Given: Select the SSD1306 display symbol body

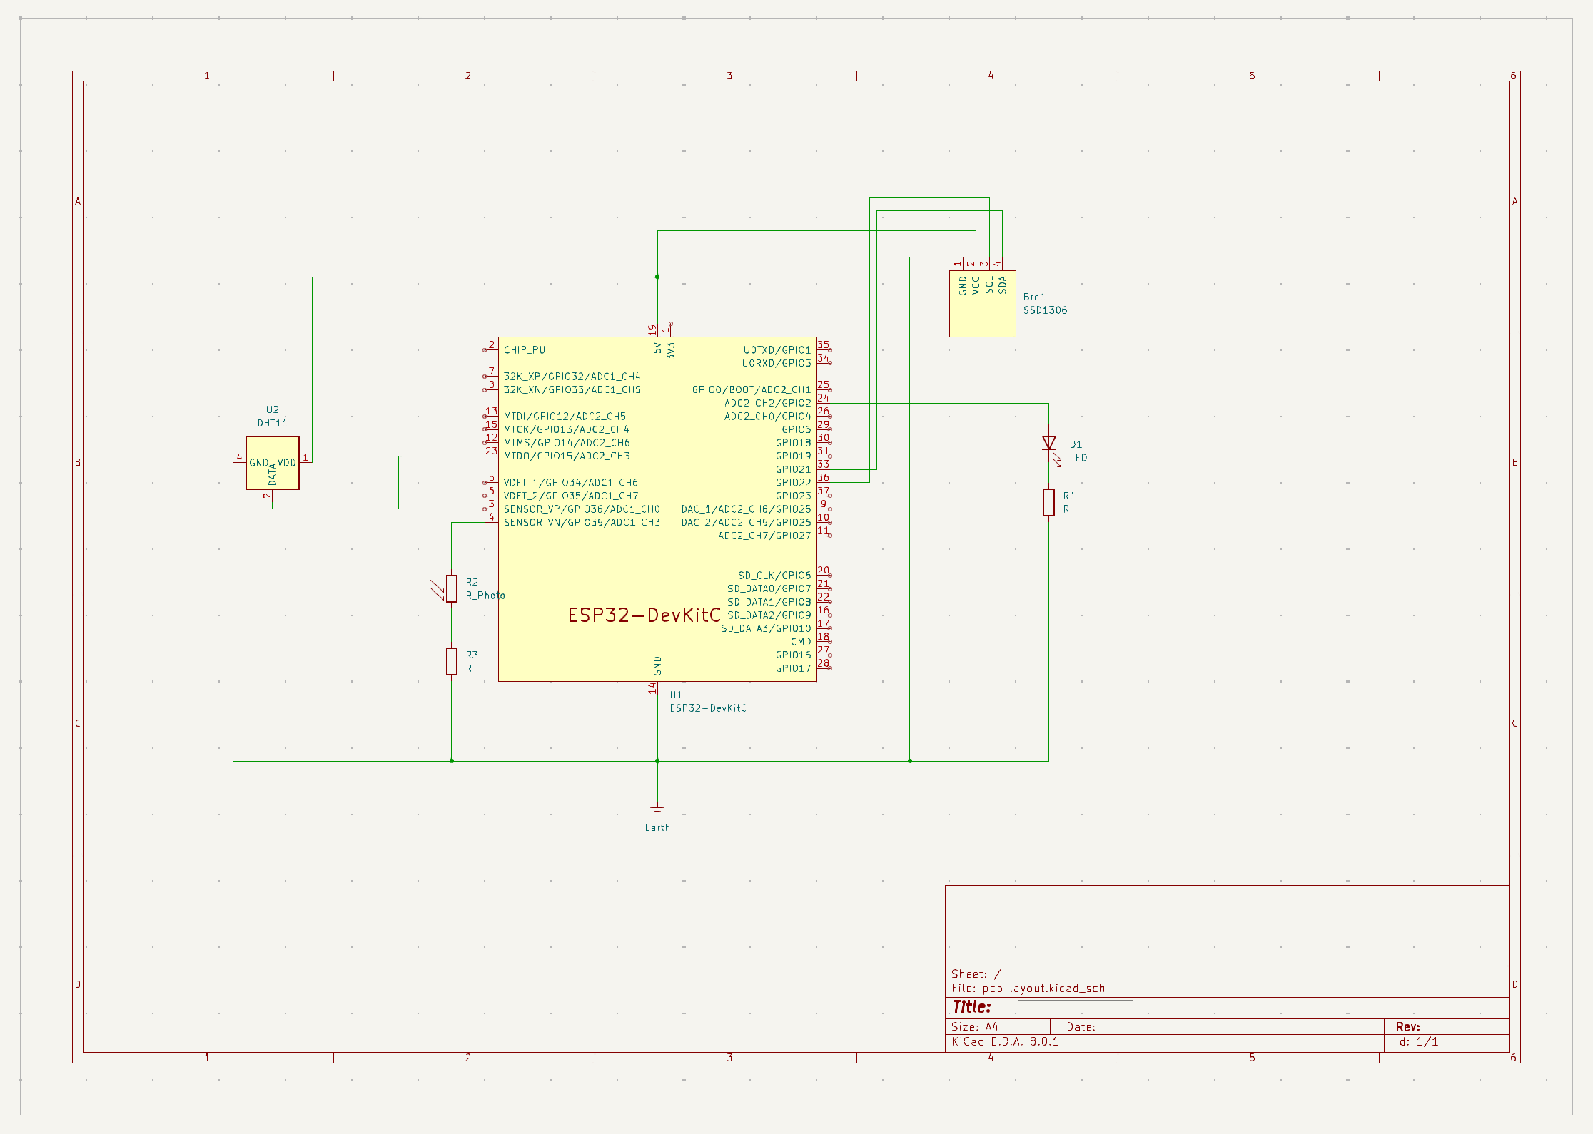Looking at the screenshot, I should point(982,303).
